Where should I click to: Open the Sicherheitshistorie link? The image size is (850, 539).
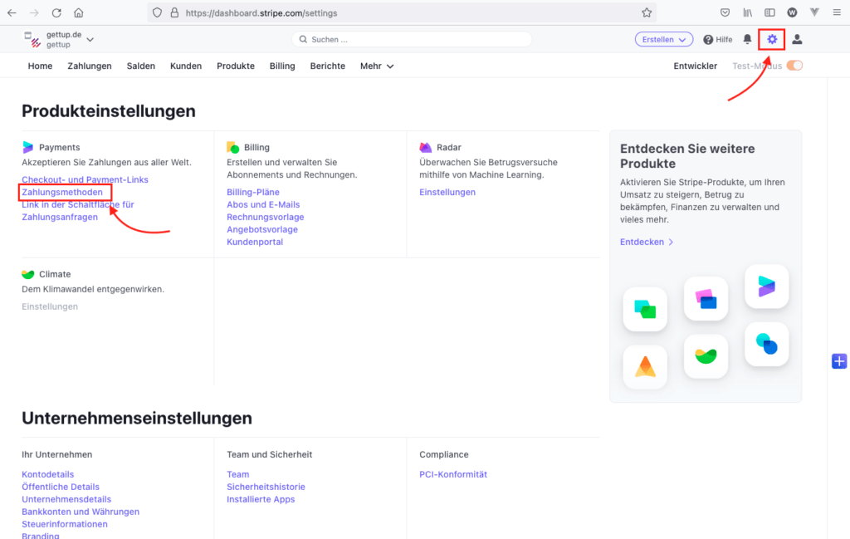(x=266, y=487)
